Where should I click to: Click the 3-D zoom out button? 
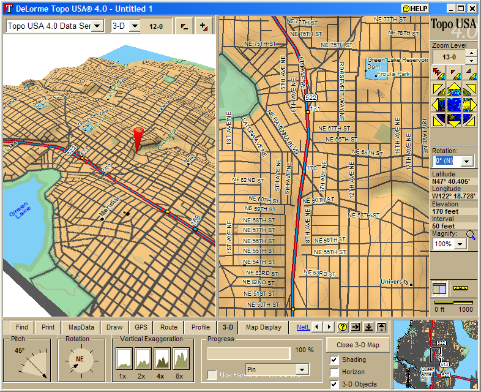point(184,26)
